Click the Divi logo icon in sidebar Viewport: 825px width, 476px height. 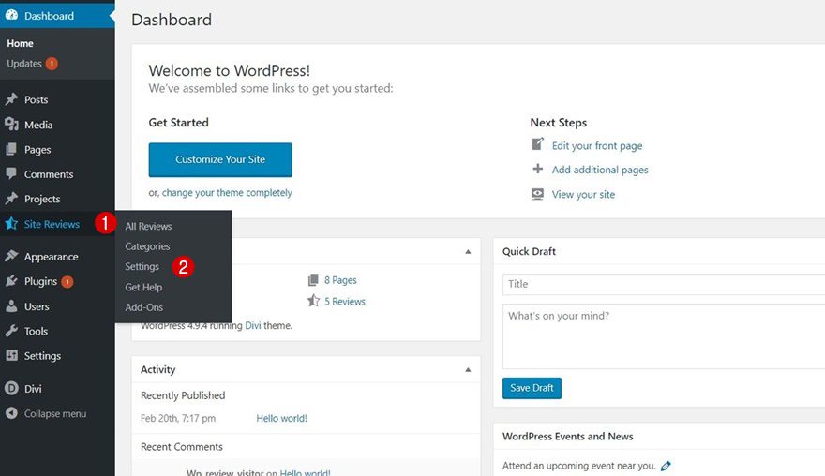pos(11,388)
